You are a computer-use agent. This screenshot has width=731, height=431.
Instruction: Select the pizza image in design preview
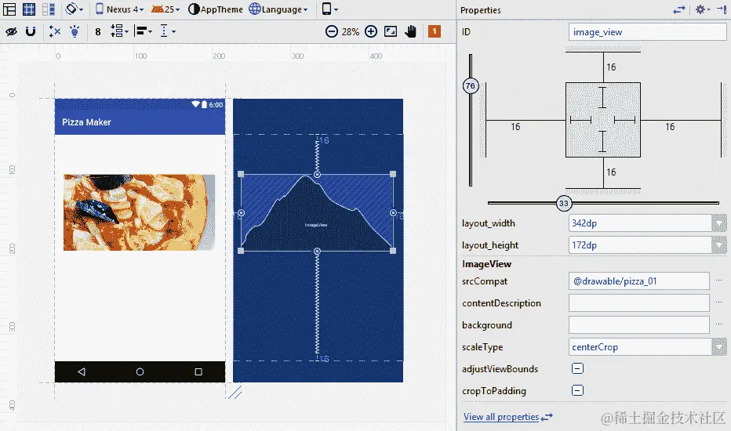[140, 212]
